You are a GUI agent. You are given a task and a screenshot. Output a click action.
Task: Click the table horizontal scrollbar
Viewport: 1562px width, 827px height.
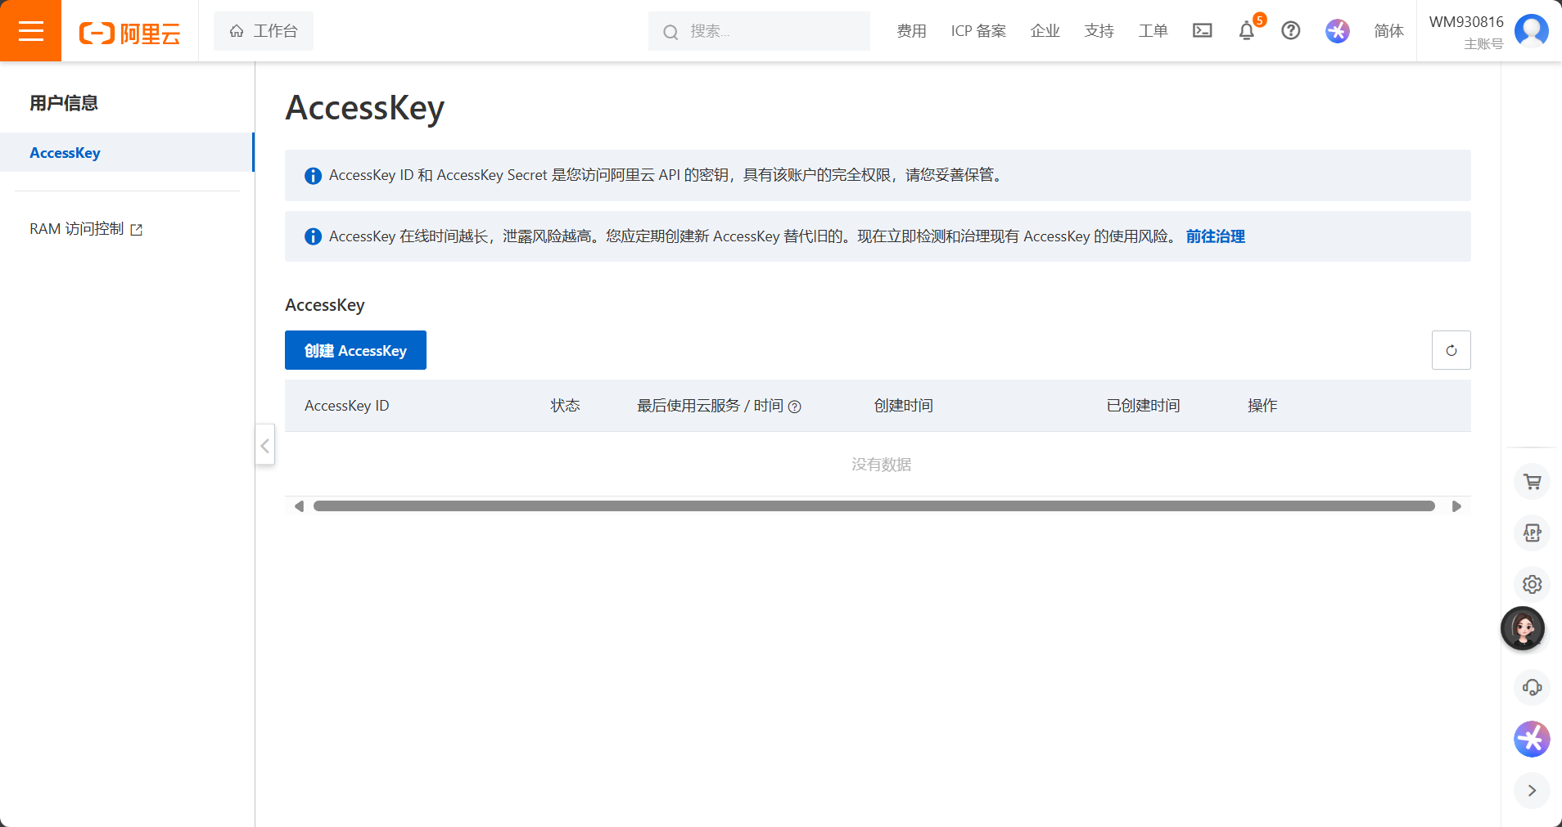[x=874, y=506]
